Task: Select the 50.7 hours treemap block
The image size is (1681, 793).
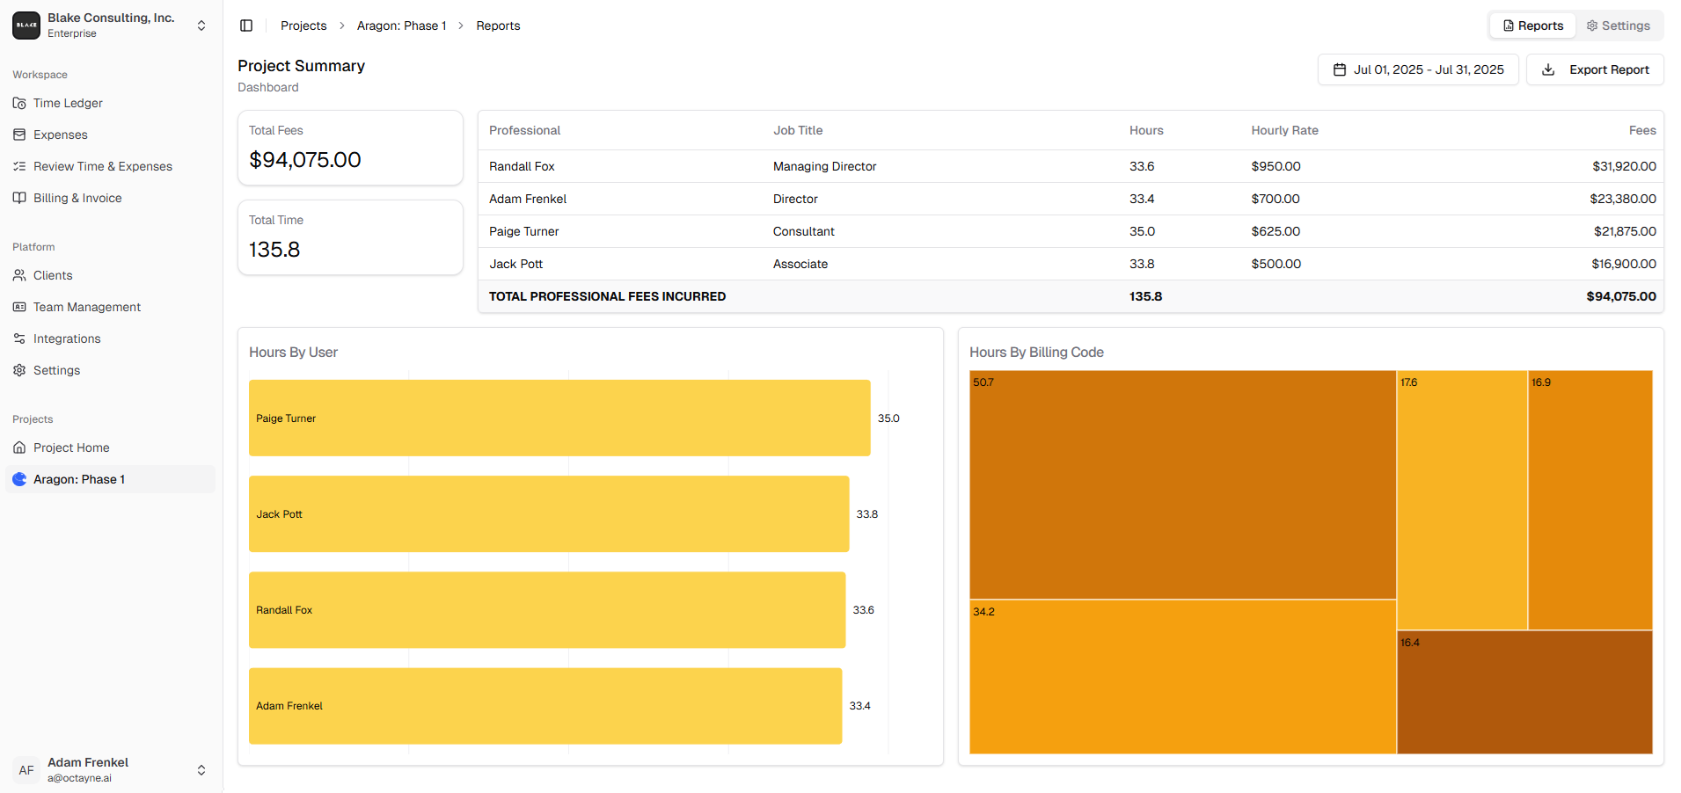Action: [1181, 484]
